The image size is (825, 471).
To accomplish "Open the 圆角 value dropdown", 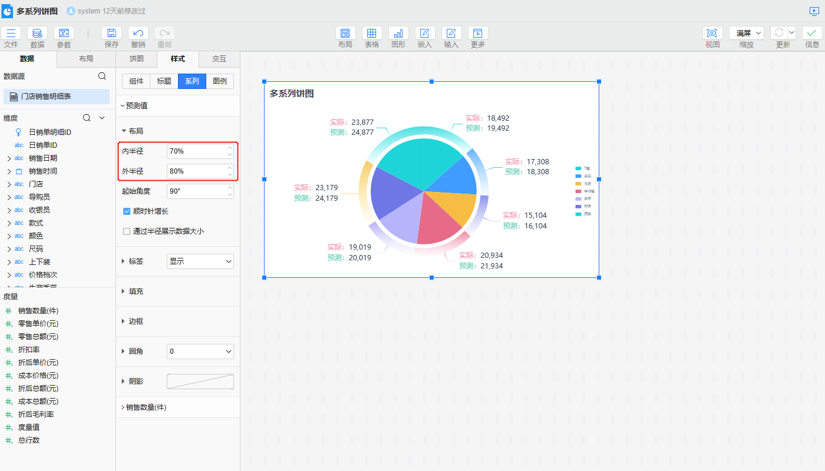I will coord(200,351).
